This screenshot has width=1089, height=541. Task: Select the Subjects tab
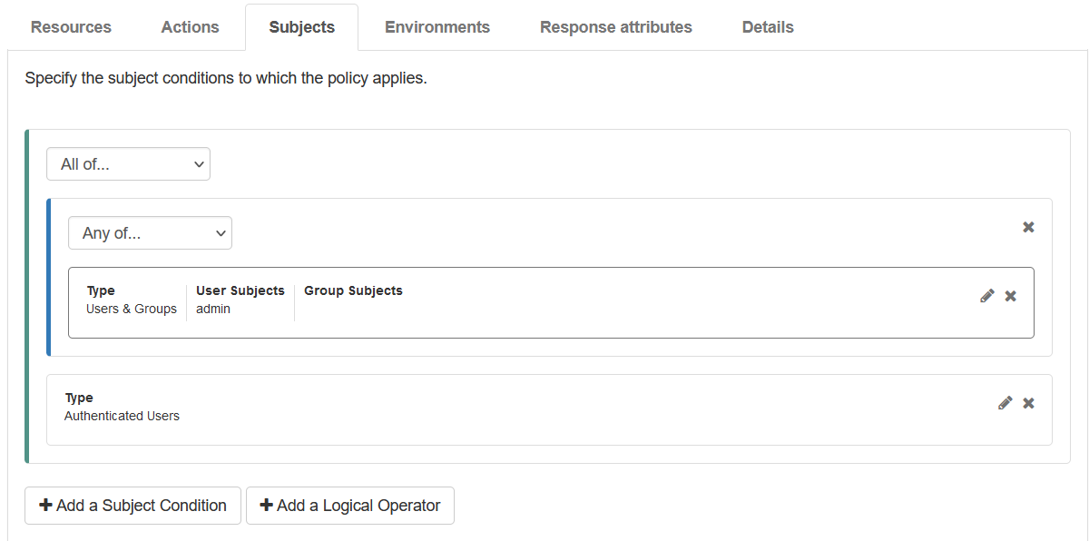tap(301, 26)
